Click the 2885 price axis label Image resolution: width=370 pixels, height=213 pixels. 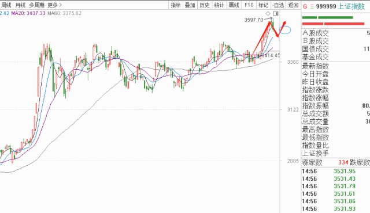point(293,161)
